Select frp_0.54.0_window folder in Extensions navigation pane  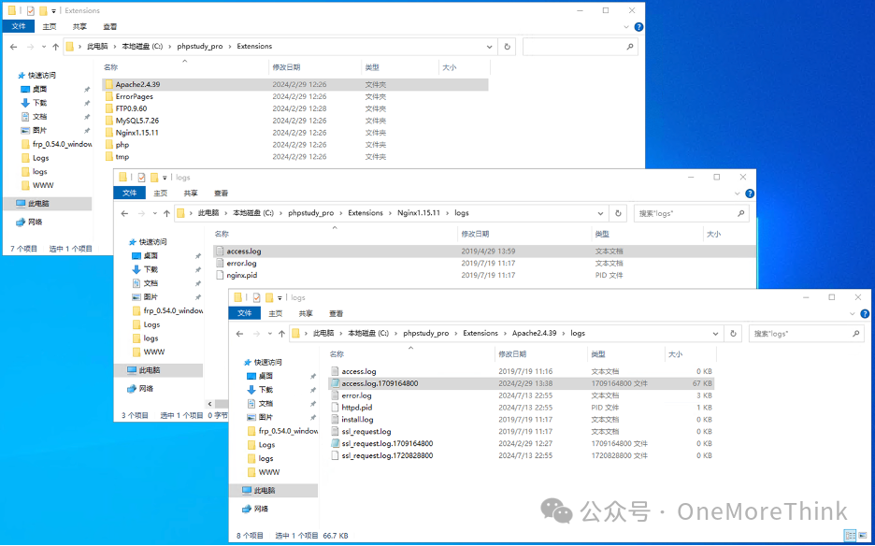62,144
